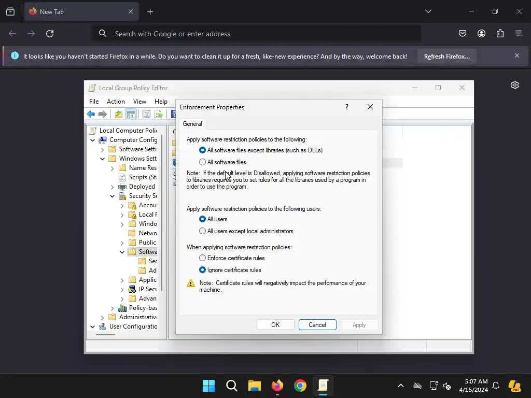The width and height of the screenshot is (531, 398).
Task: Click the Firefox address bar
Action: pyautogui.click(x=257, y=34)
